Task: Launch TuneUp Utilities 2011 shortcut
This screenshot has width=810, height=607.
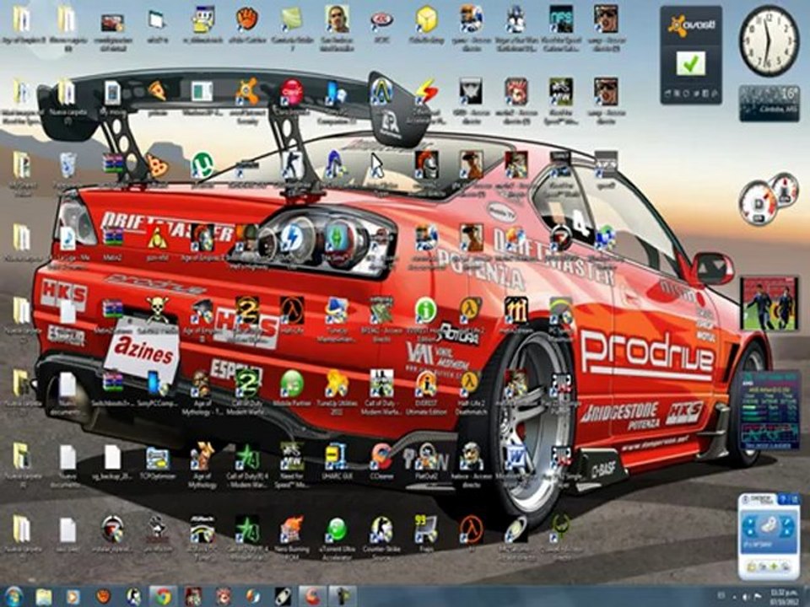Action: click(337, 383)
